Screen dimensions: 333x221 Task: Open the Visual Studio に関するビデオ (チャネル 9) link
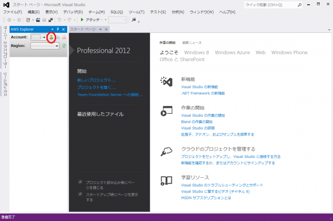pyautogui.click(x=215, y=192)
